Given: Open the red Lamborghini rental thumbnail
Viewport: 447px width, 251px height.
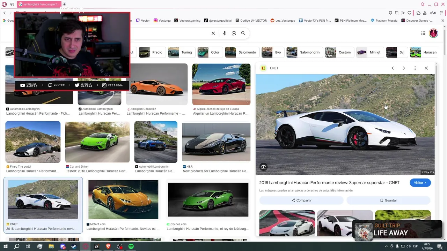Looking at the screenshot, I should (x=221, y=84).
